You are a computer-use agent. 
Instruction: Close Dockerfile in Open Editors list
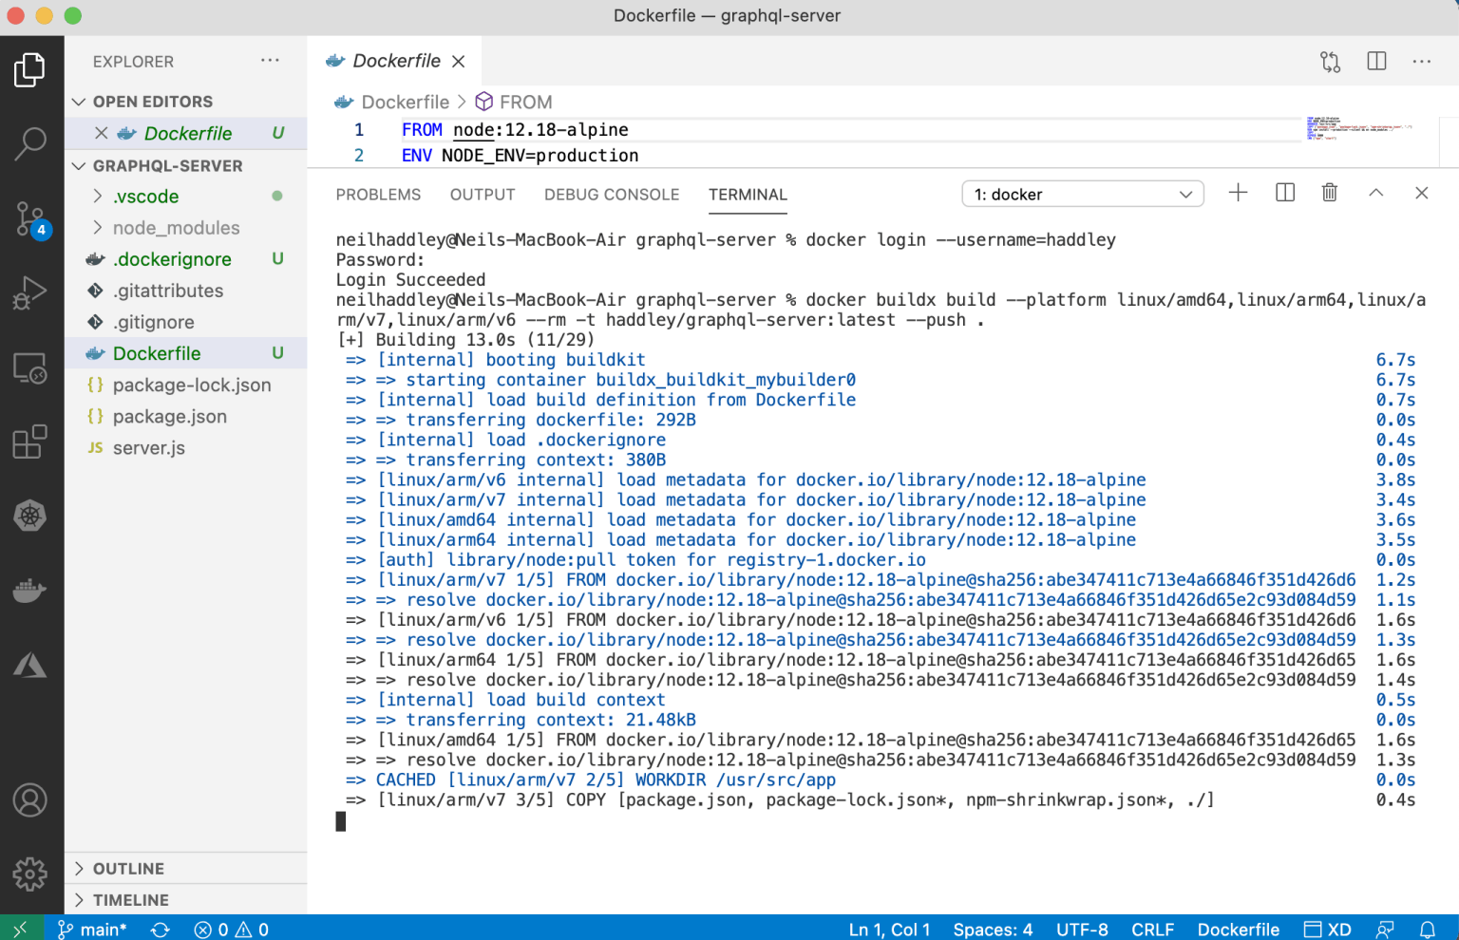tap(102, 133)
